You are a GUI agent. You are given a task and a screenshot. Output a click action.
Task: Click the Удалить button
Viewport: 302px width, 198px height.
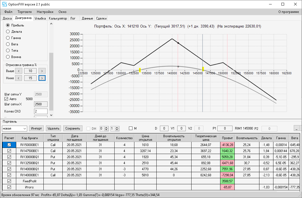point(54,128)
